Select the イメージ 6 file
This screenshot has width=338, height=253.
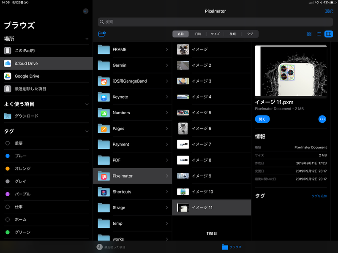click(212, 129)
